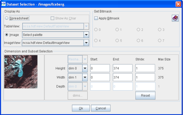183x115 pixels.
Task: Open the bitmask help book icon
Action: [x=175, y=18]
